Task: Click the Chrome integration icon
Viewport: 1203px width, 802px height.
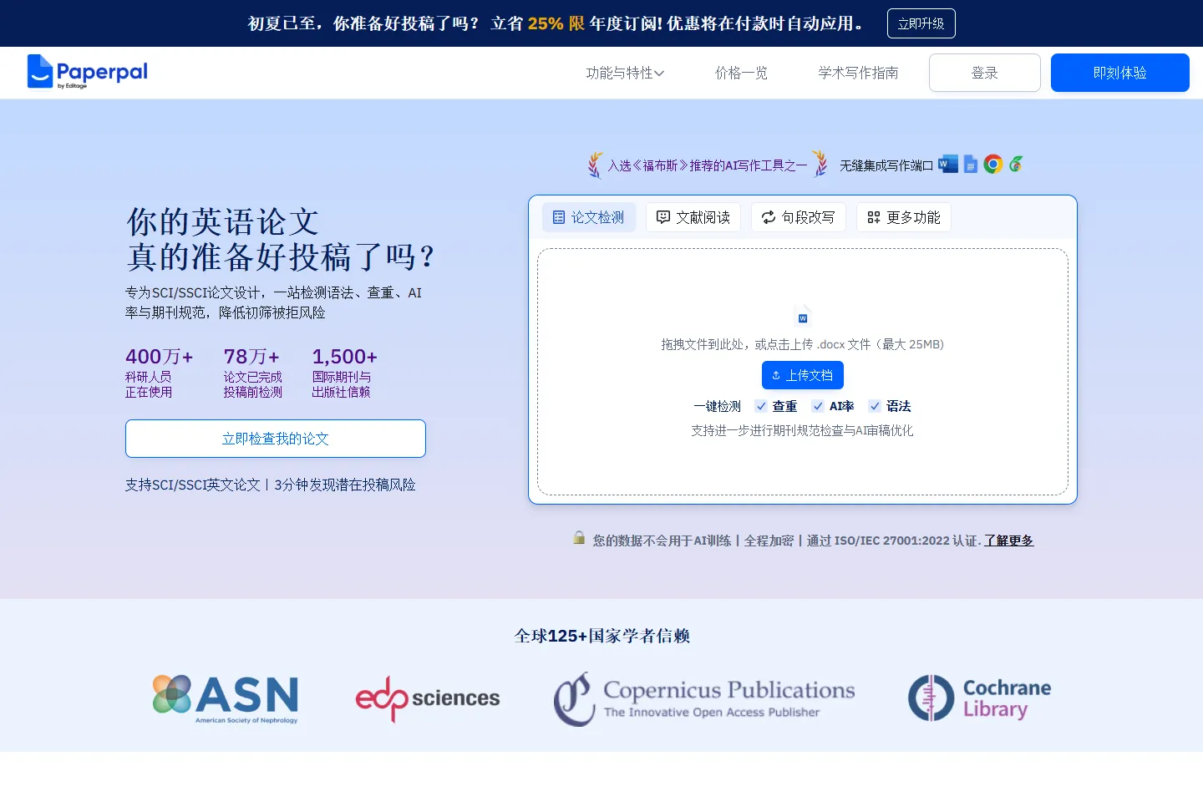Action: point(992,164)
